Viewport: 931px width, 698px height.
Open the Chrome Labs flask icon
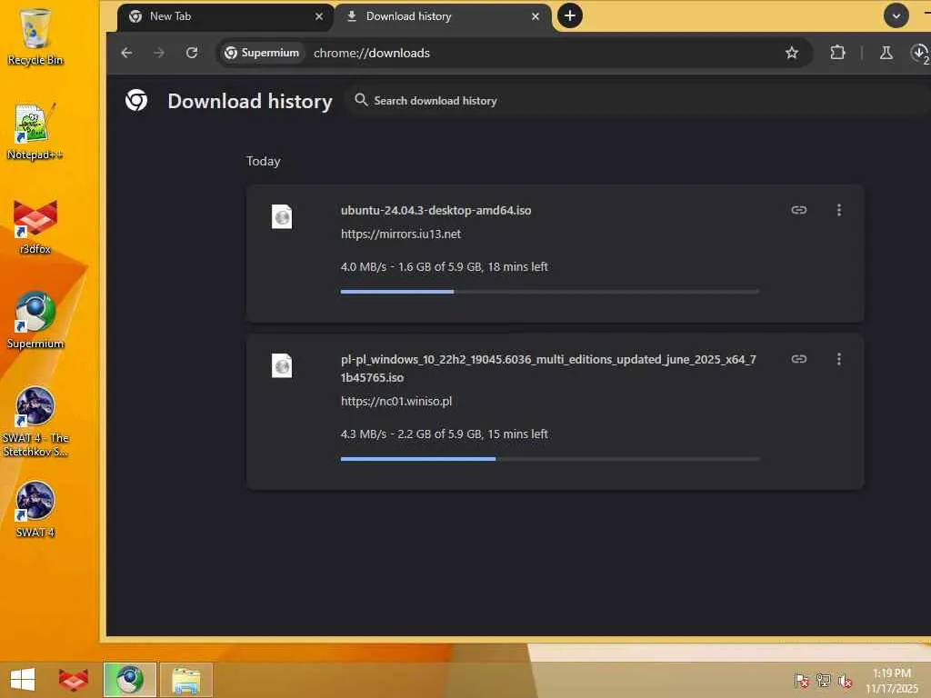point(886,53)
